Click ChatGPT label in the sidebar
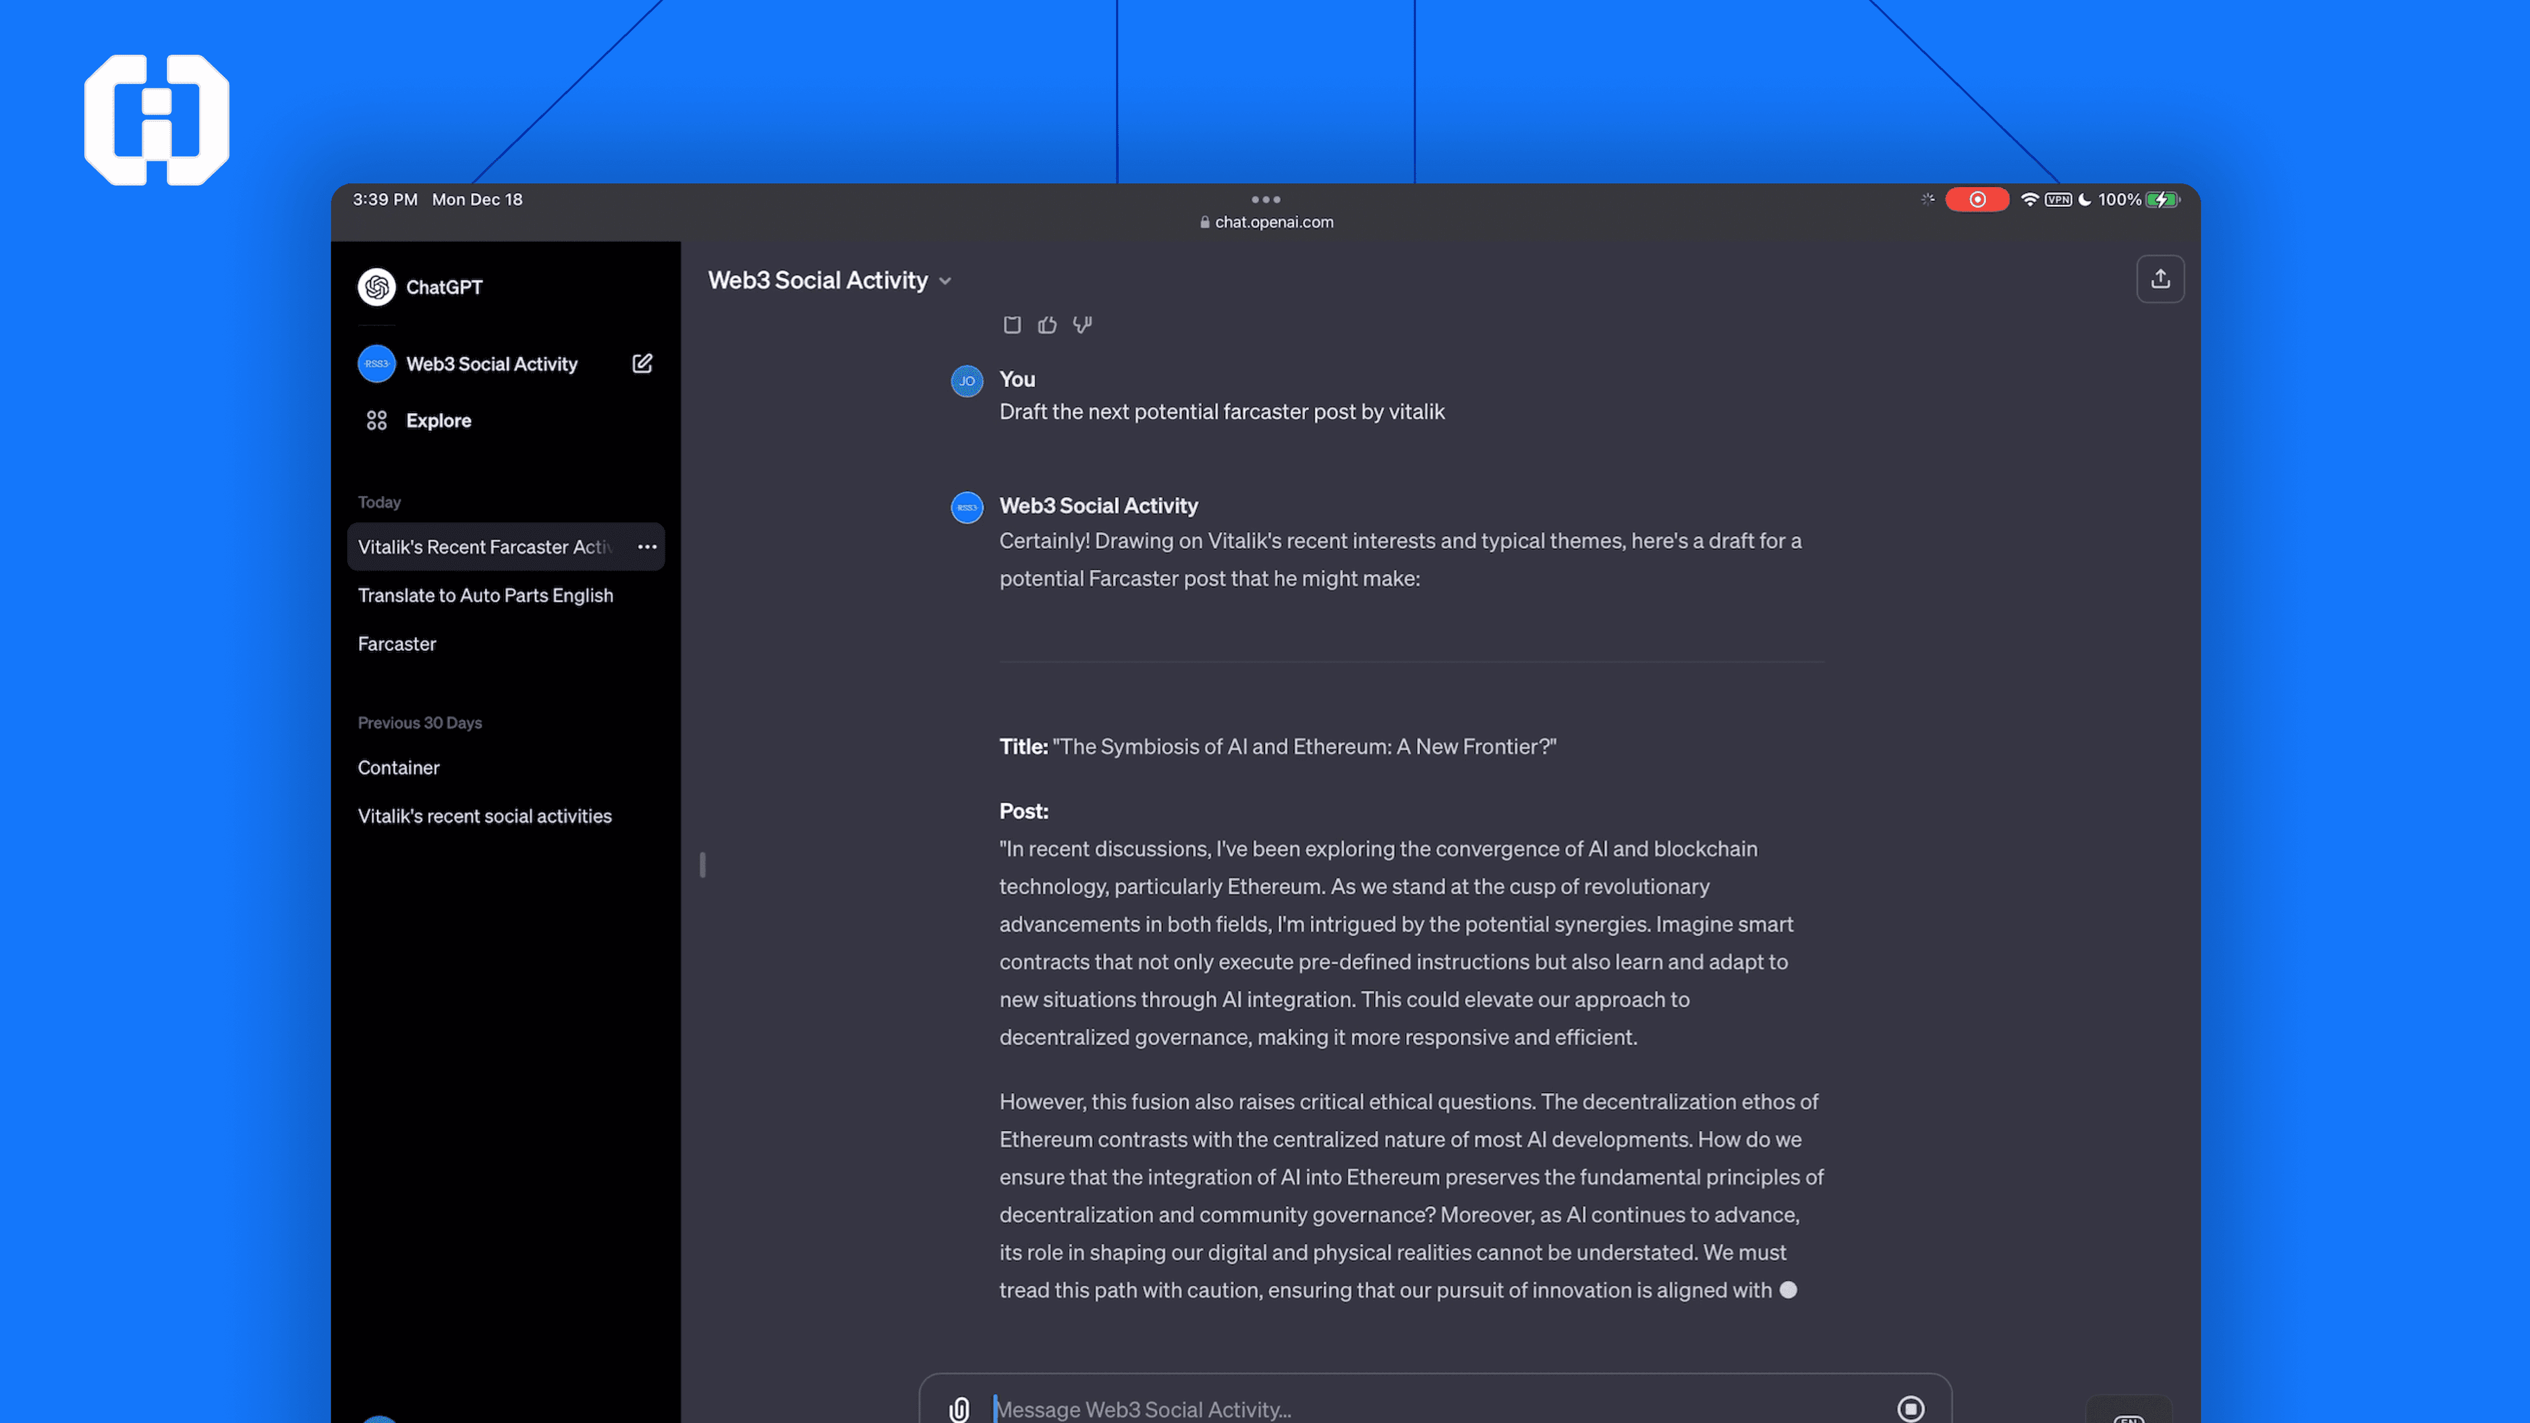The height and width of the screenshot is (1423, 2530). 444,287
